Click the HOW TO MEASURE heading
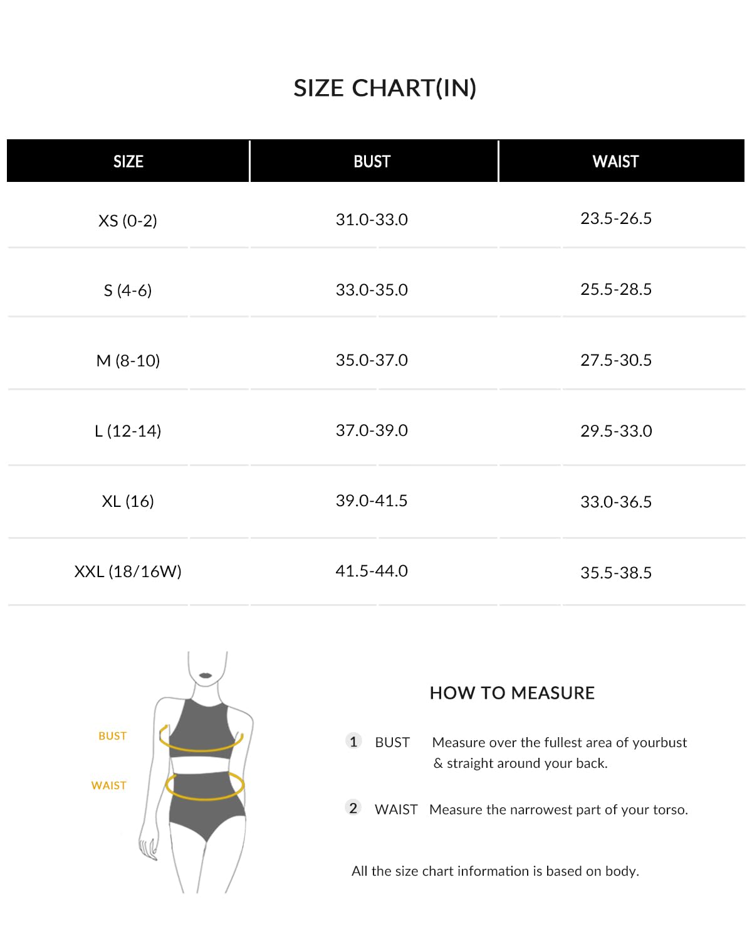The height and width of the screenshot is (941, 752). click(512, 693)
